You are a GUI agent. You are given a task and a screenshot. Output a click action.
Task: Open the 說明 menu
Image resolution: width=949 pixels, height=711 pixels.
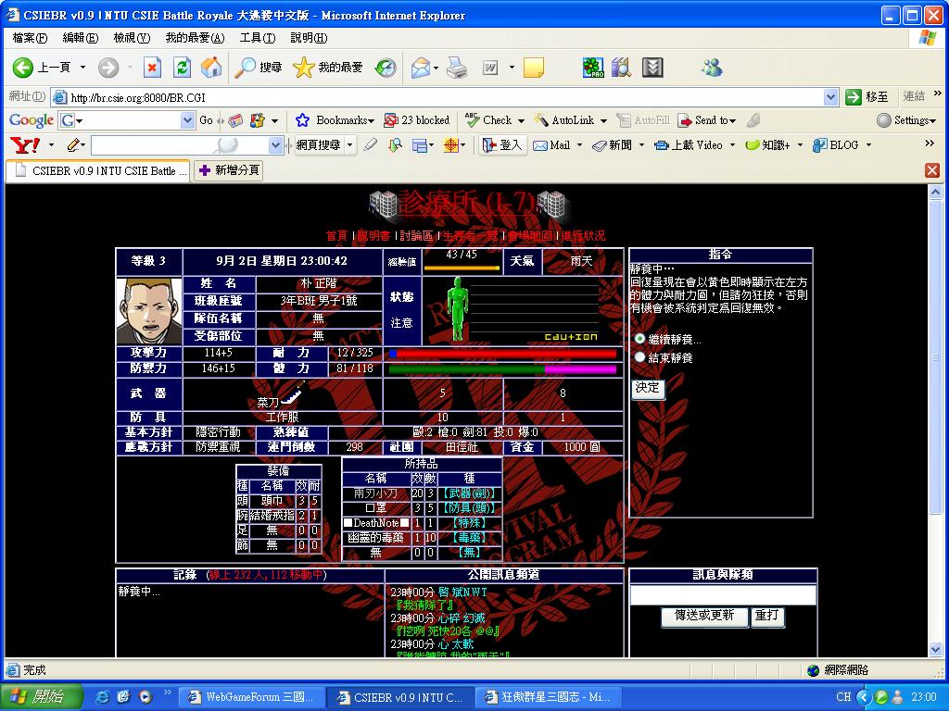[309, 38]
